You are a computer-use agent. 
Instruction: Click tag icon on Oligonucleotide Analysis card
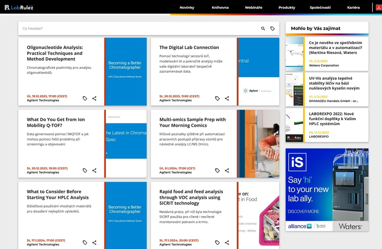(85, 98)
